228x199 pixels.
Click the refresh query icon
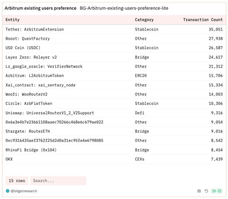[206, 191]
